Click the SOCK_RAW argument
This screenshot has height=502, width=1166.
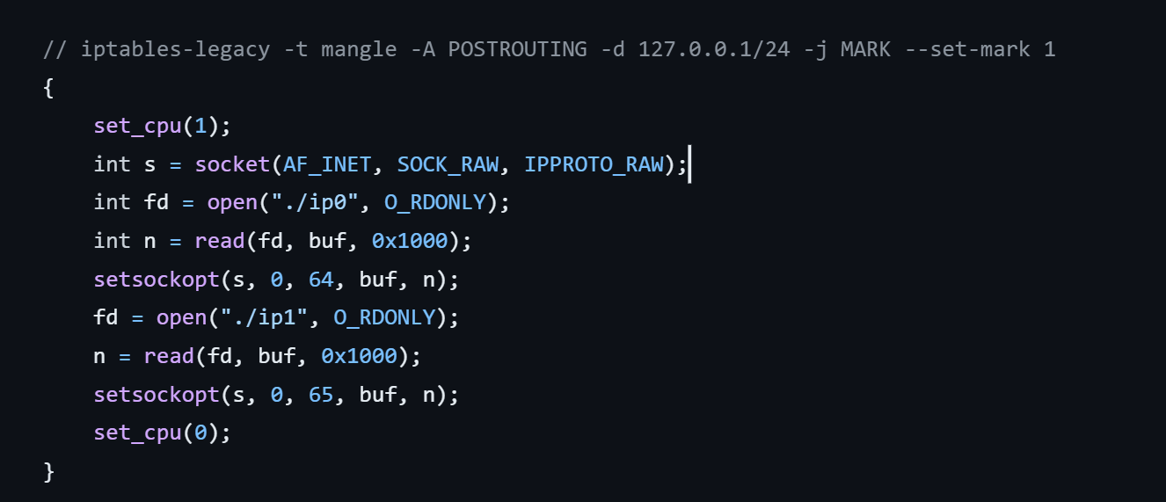(448, 164)
